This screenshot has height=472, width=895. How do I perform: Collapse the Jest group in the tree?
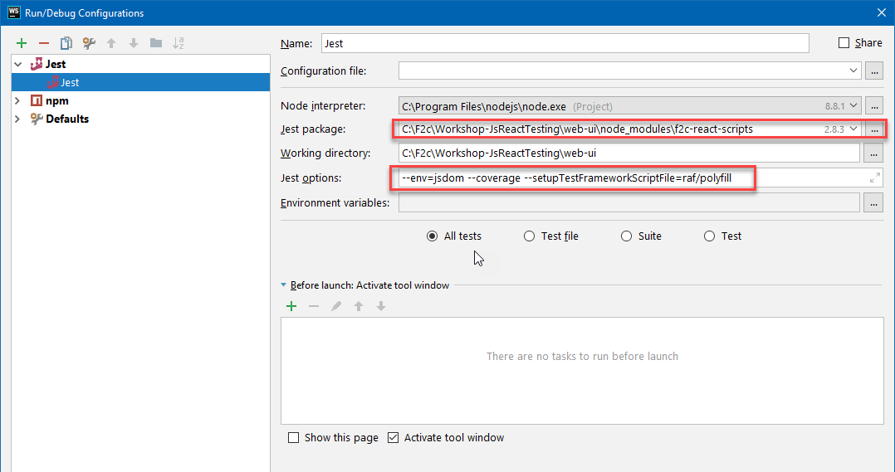[x=17, y=65]
